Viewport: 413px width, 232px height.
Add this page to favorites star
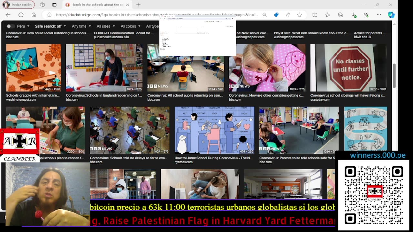coord(299,15)
